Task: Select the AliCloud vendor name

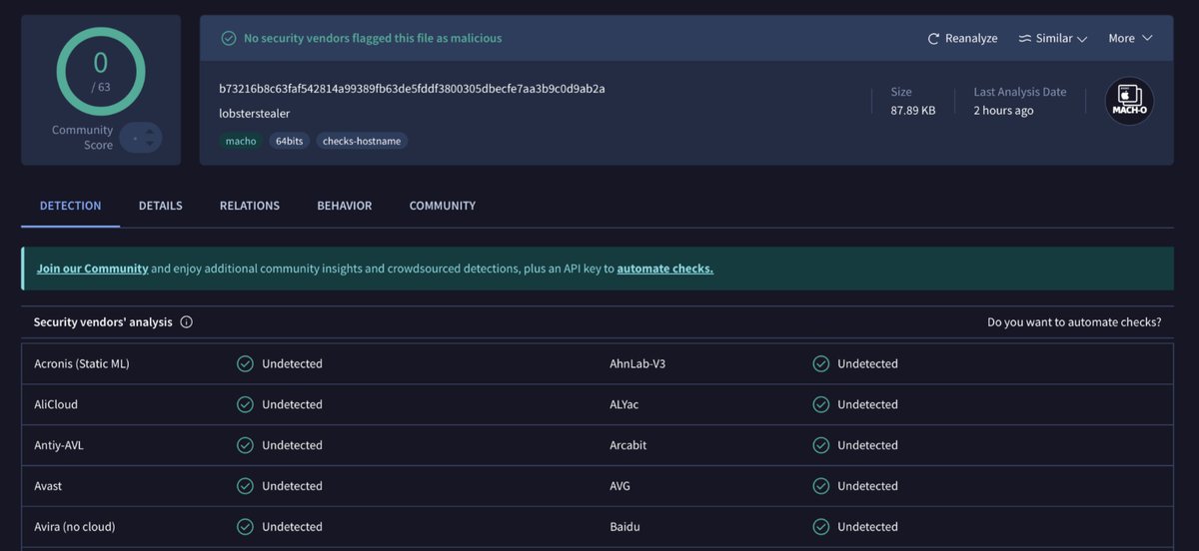Action: 56,404
